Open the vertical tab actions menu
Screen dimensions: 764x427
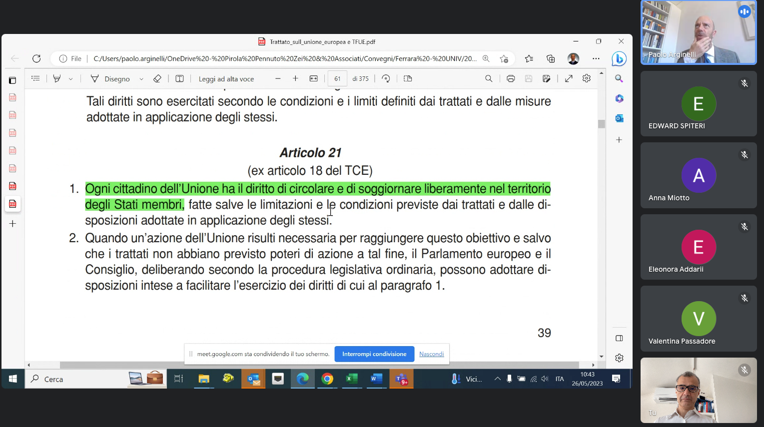coord(12,80)
